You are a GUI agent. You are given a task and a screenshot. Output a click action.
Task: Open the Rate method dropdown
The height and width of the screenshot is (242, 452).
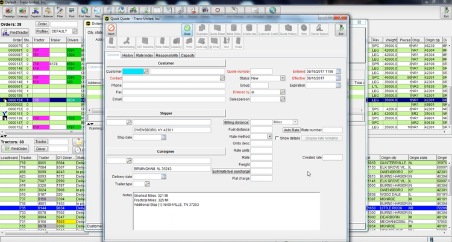[269, 137]
